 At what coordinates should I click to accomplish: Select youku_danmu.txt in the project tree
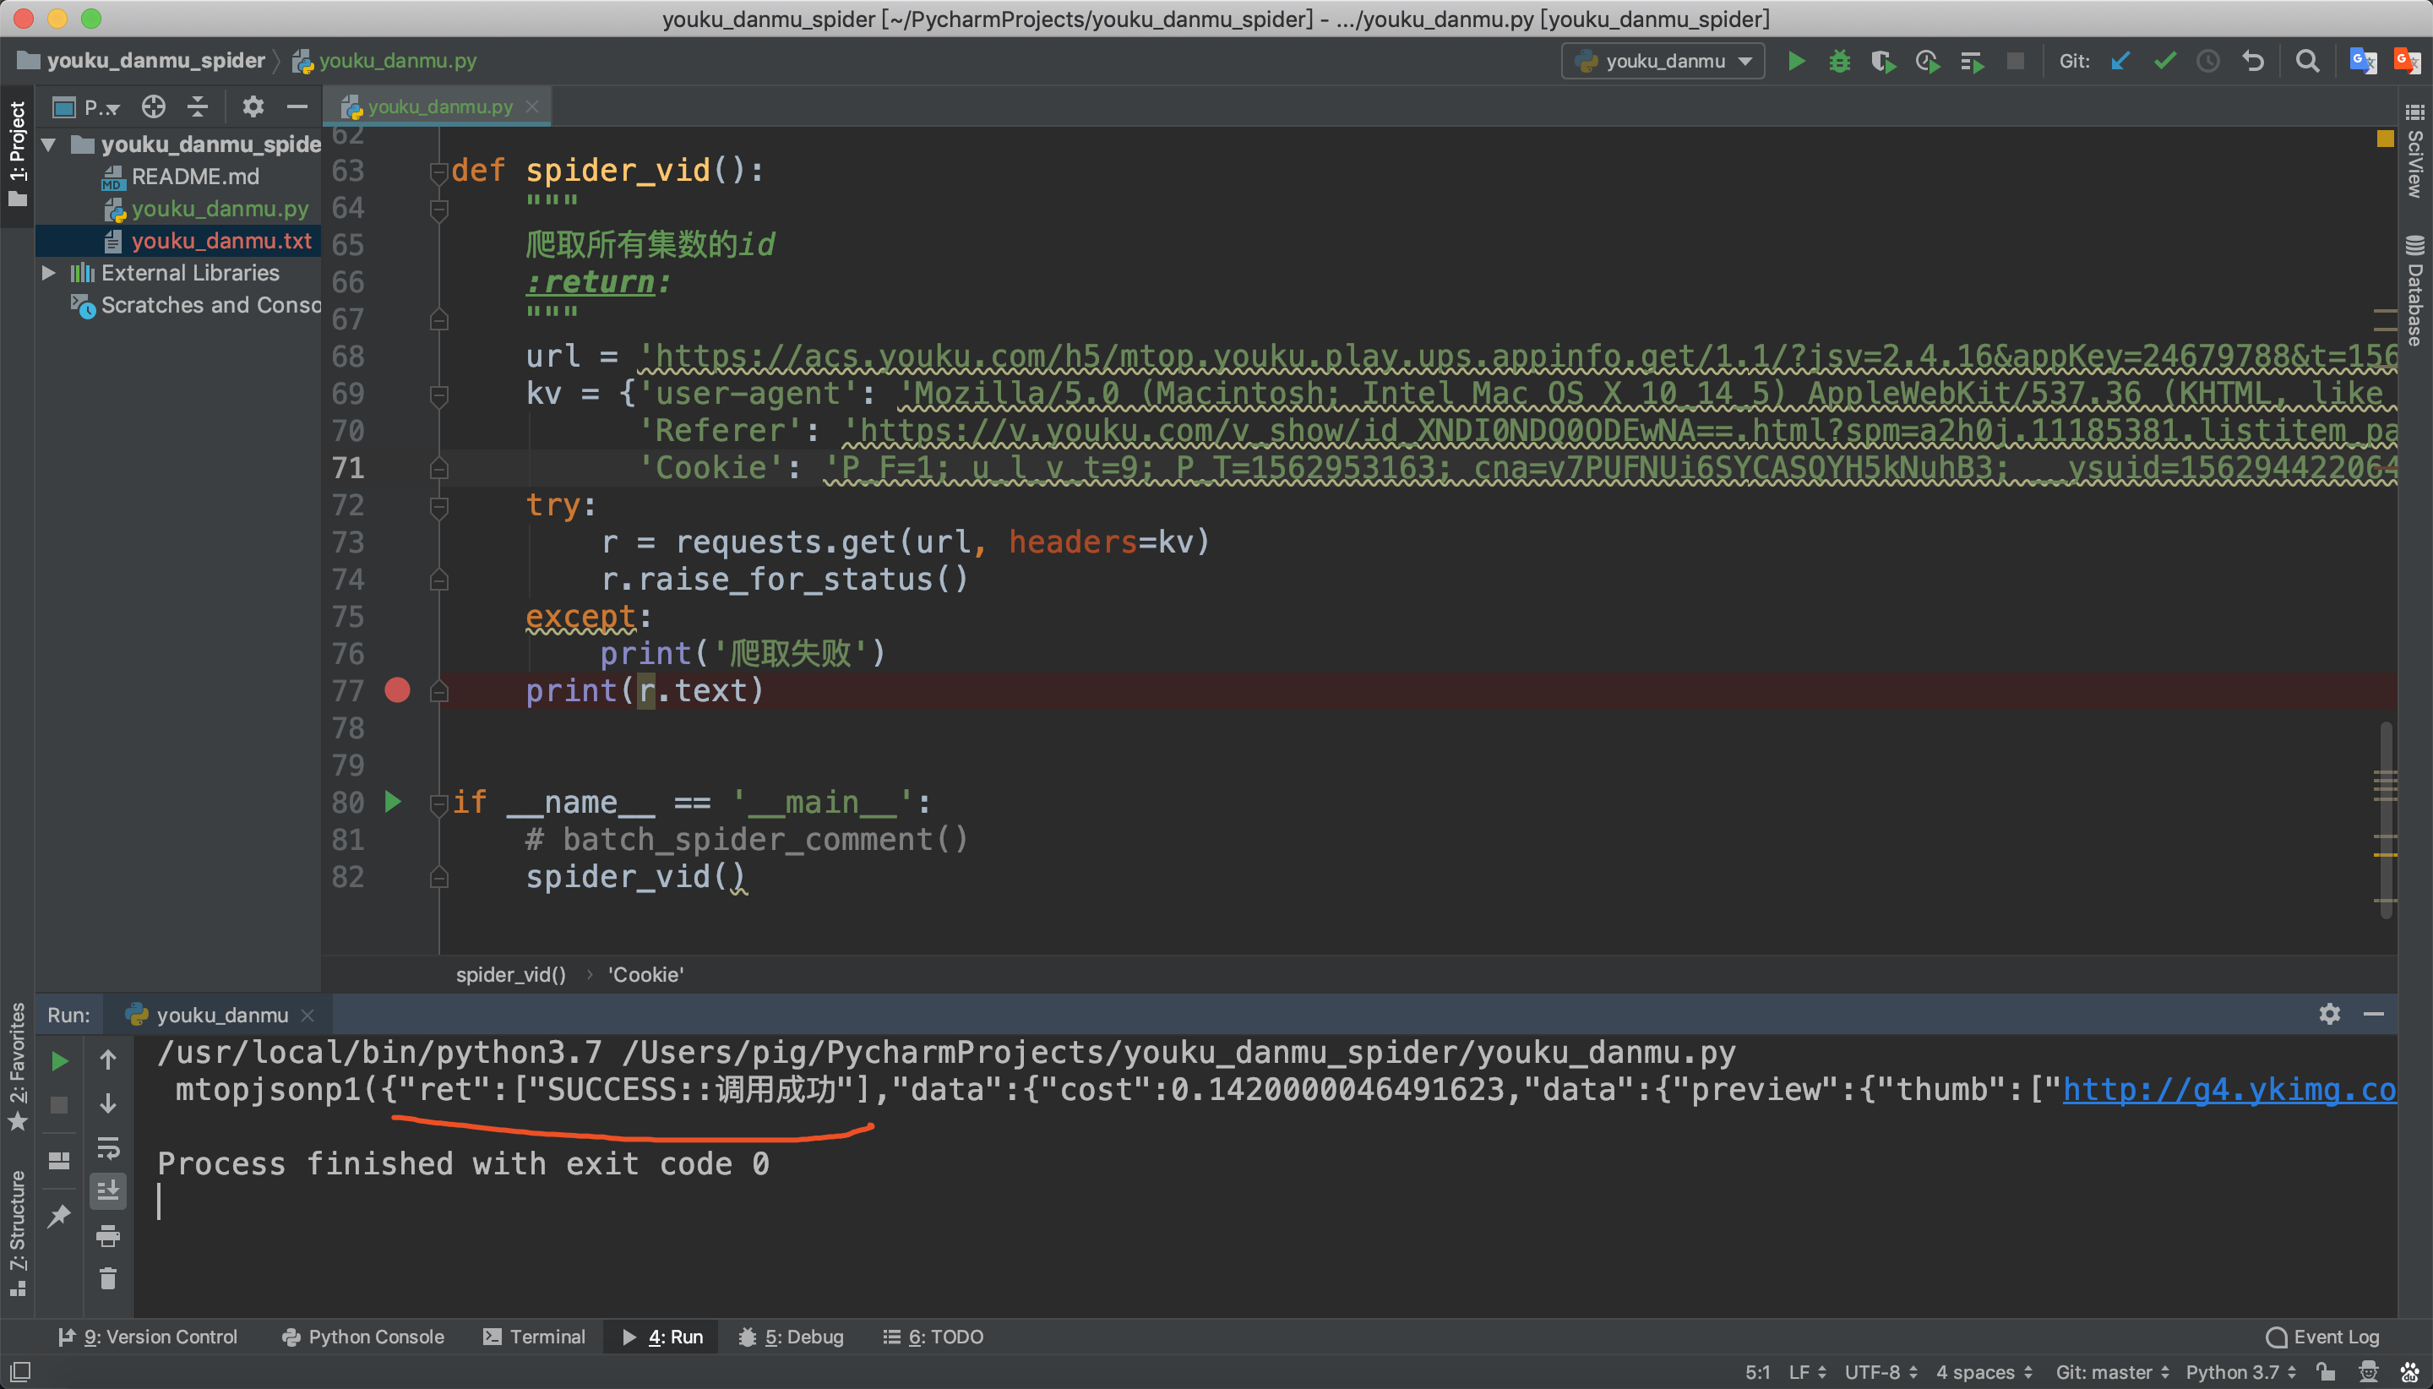tap(221, 241)
